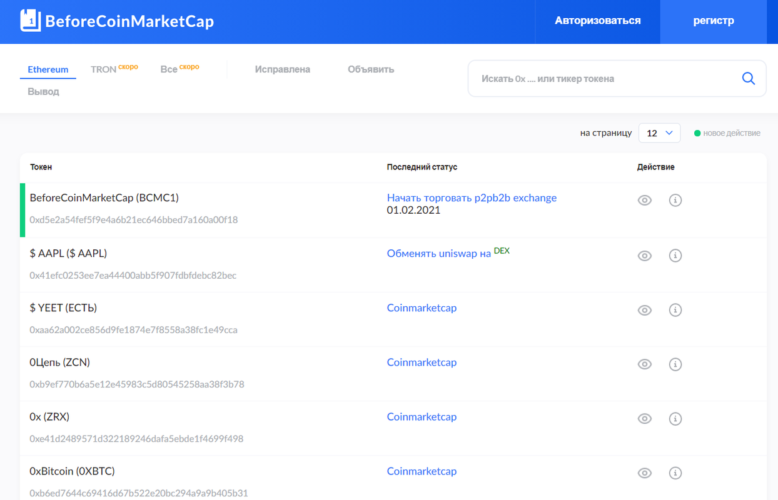Viewport: 778px width, 500px height.
Task: Open the Объявить menu item
Action: pos(371,69)
